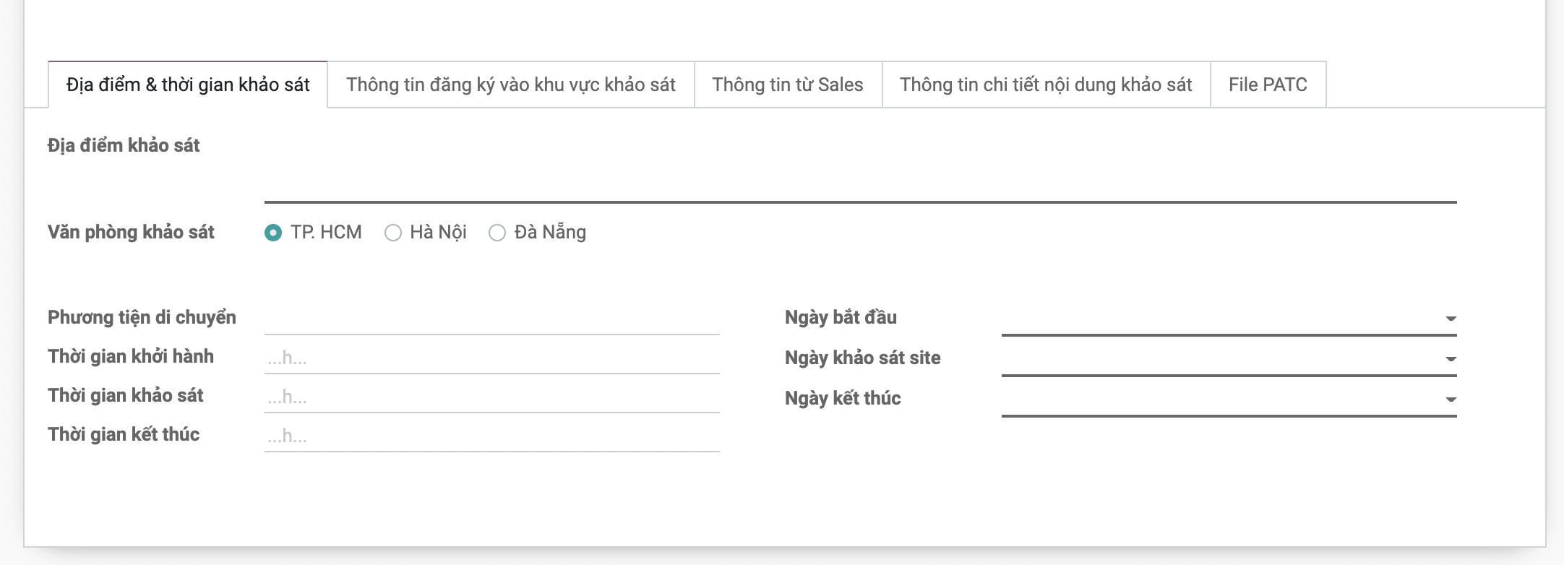Switch to the File PATC tab
1564x565 pixels.
coord(1268,85)
